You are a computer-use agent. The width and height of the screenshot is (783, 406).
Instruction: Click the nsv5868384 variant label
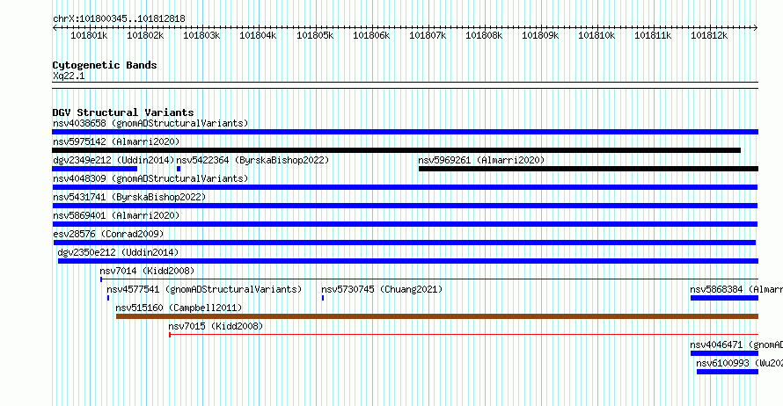736,289
